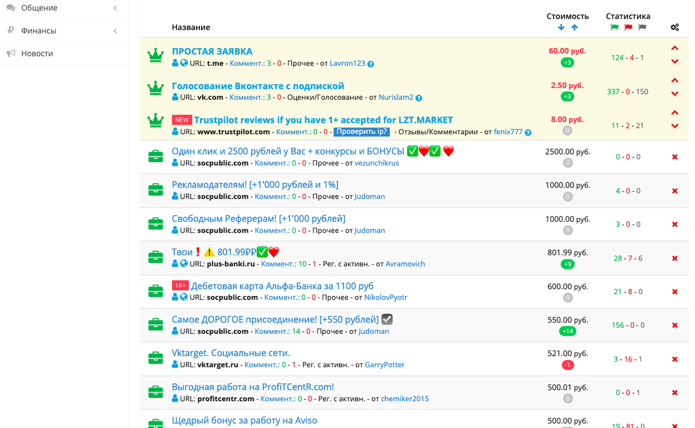Click the 18+ label on the Альфа-Банк task
Screen dimensions: 695x428
point(180,286)
